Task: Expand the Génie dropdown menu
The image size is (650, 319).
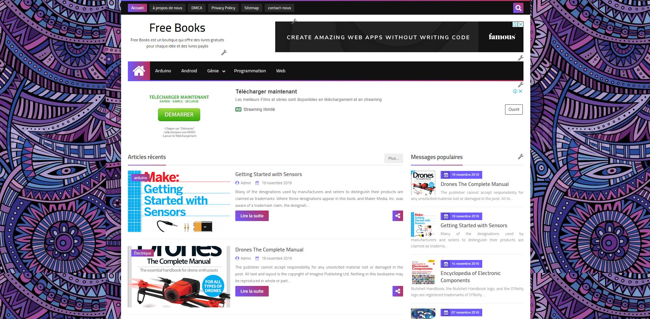Action: (x=215, y=71)
